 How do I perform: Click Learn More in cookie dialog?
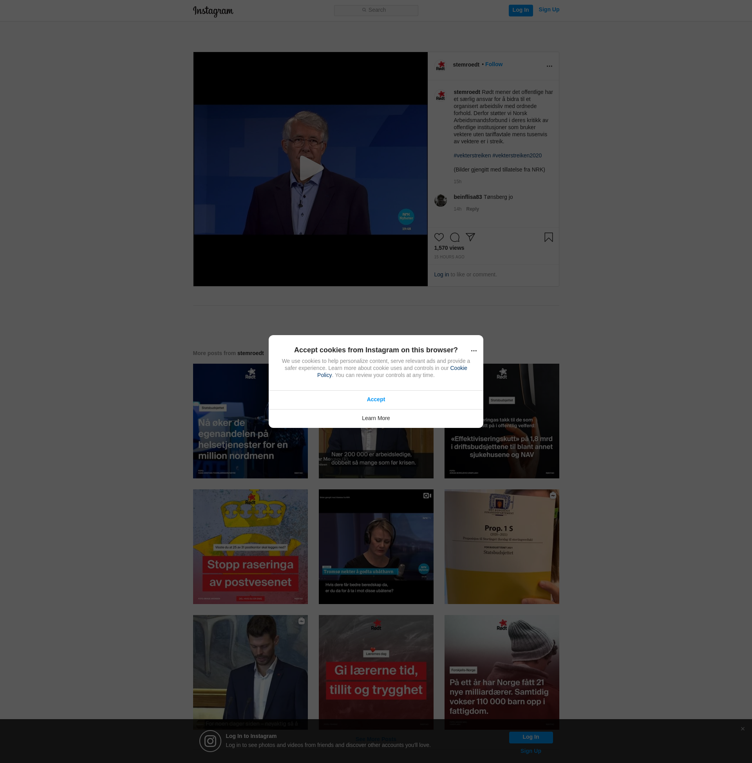point(376,418)
